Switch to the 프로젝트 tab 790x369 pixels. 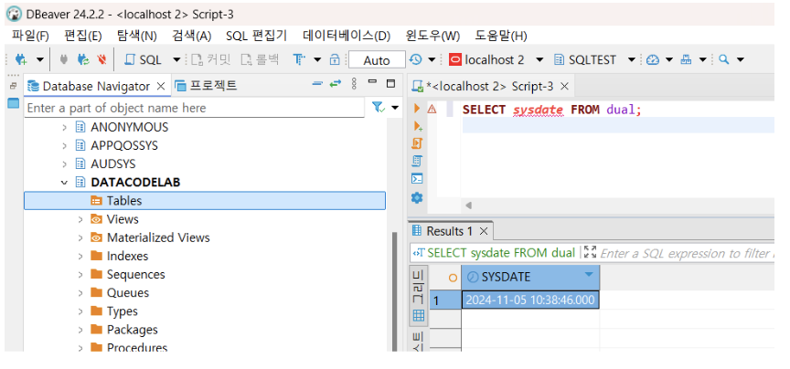206,86
